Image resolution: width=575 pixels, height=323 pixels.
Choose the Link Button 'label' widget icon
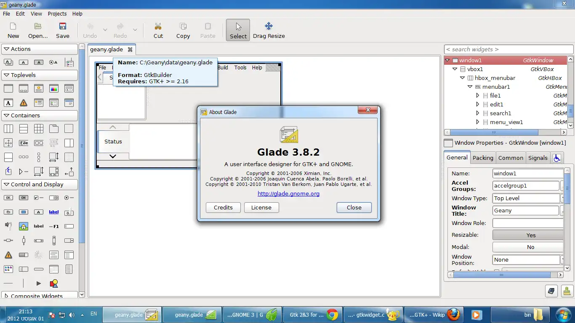coord(53,212)
